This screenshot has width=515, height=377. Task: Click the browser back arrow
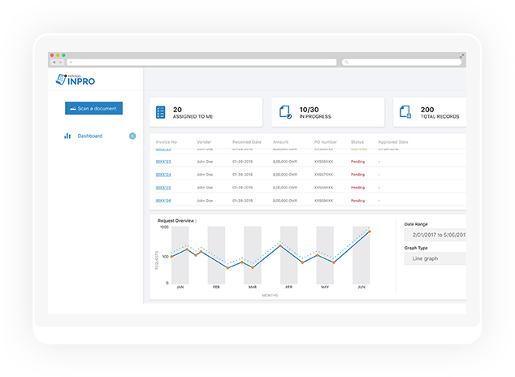(54, 62)
